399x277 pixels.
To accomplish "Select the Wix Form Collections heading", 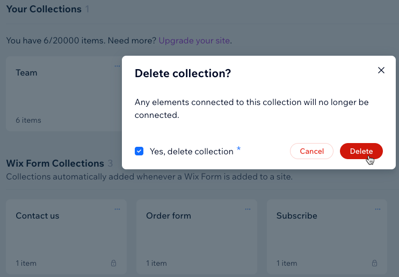I will point(55,163).
